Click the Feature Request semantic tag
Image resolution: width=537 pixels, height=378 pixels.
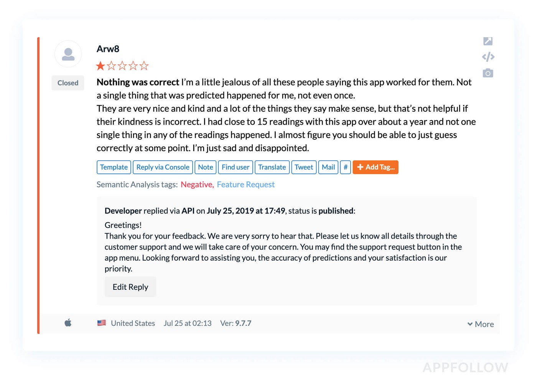coord(245,185)
